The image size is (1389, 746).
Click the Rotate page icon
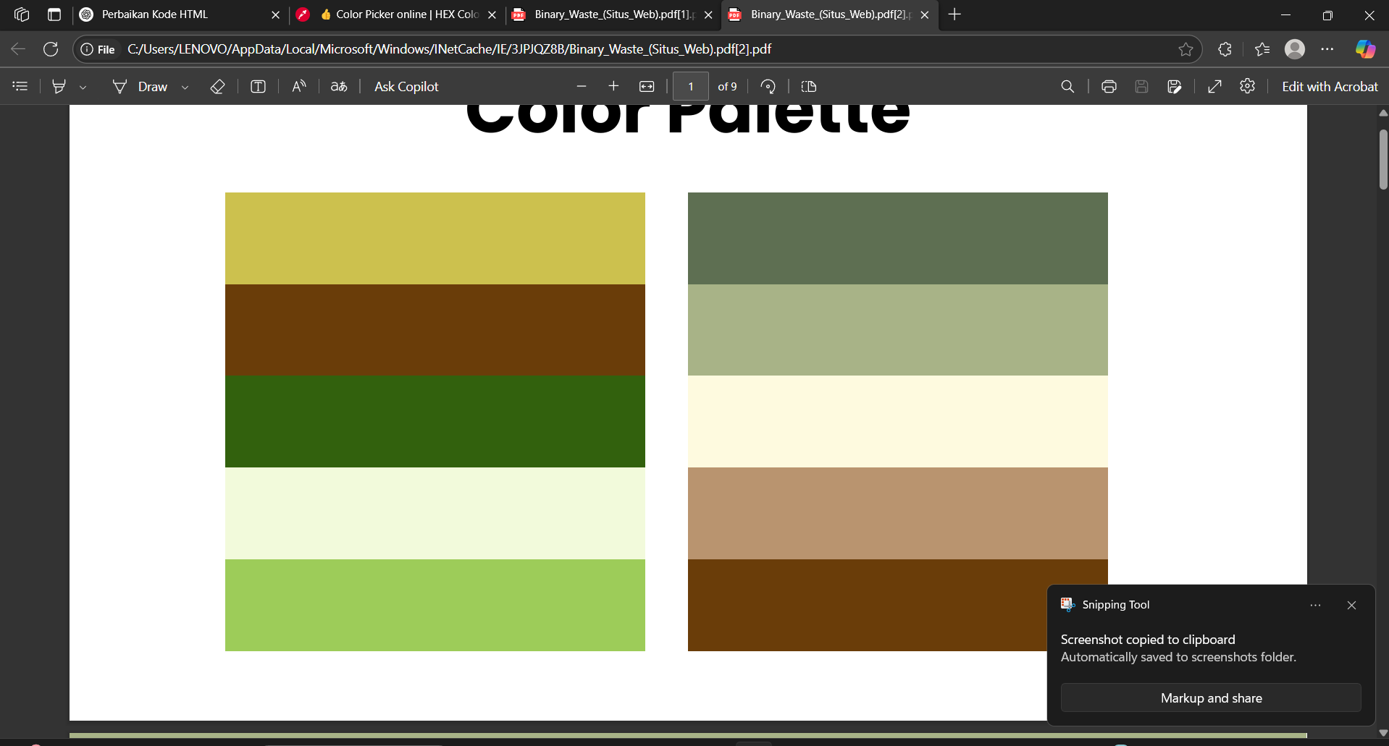tap(768, 87)
